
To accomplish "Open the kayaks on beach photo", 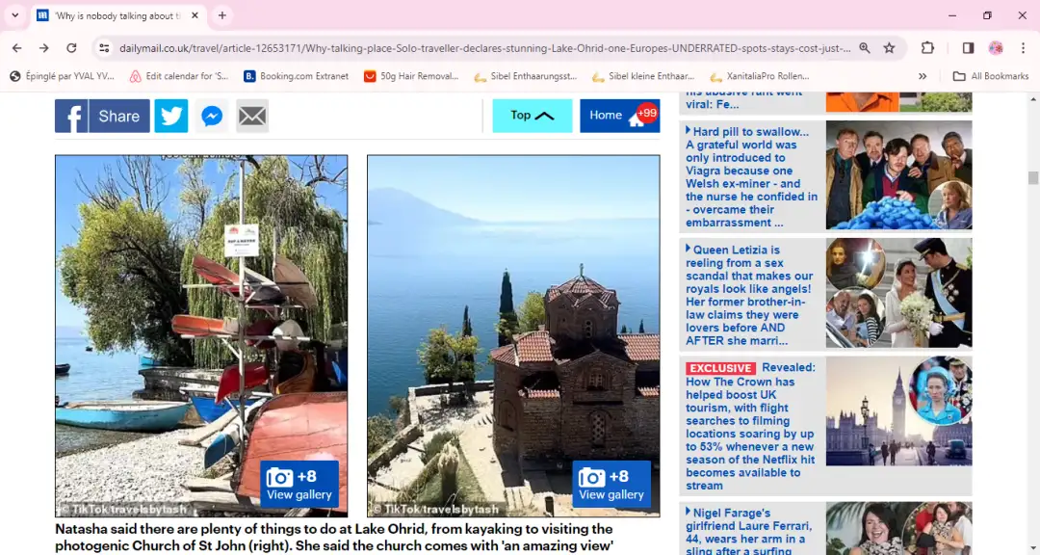I will [201, 336].
